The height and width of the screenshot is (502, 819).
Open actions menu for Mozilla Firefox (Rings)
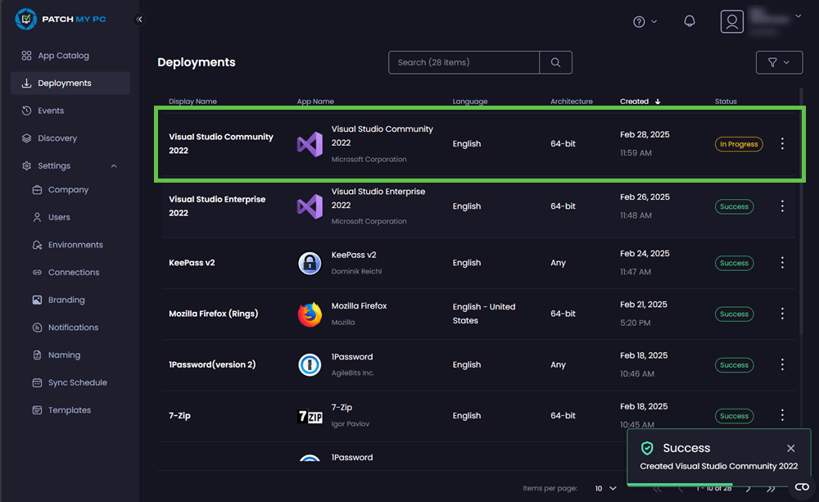click(782, 314)
